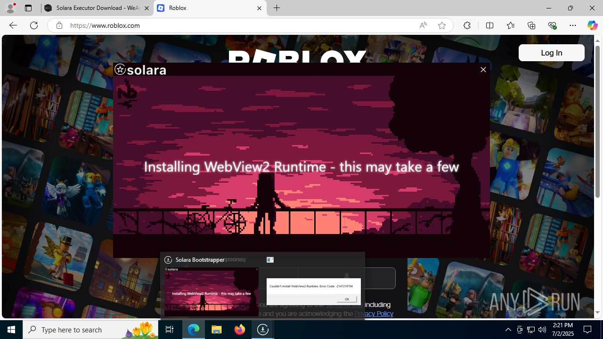
Task: Click the Solara logo icon in the splash window
Action: pos(120,70)
